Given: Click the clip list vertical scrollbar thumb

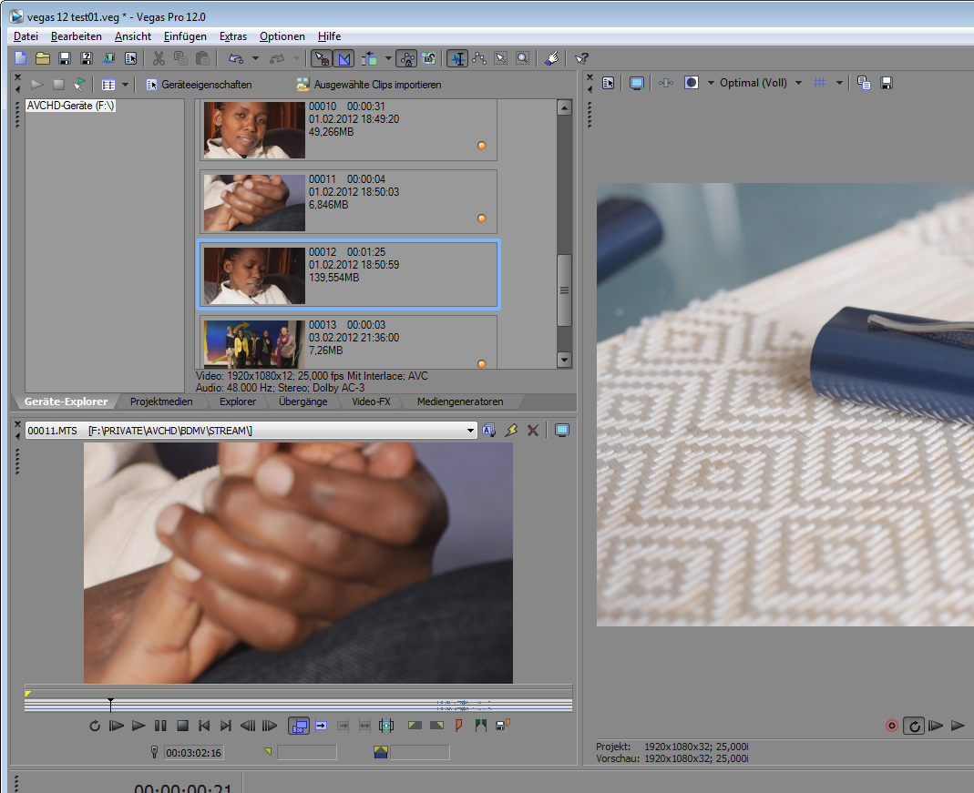Looking at the screenshot, I should click(x=564, y=290).
